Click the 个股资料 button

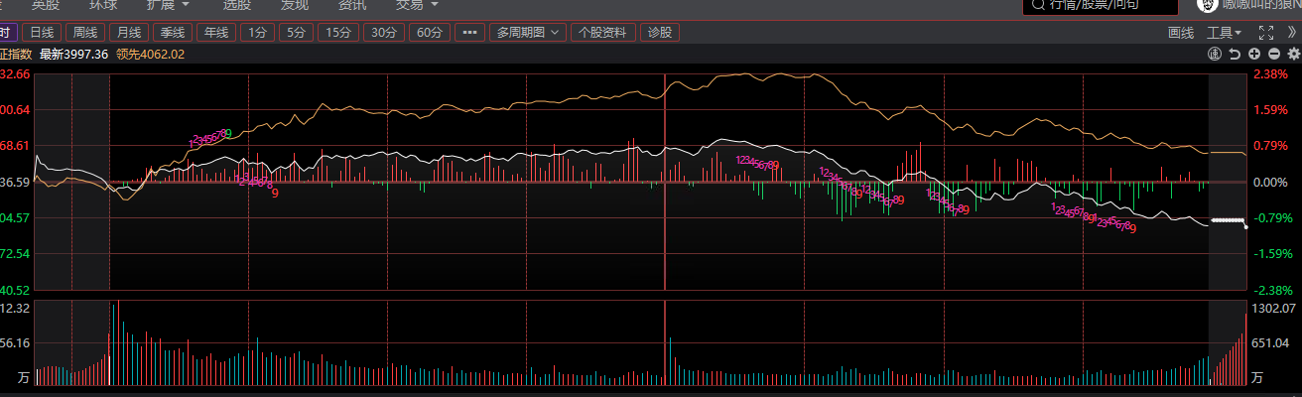coord(603,33)
